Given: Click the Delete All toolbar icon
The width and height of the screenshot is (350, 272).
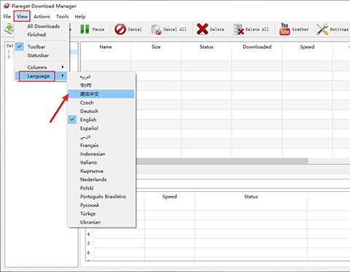Looking at the screenshot, I should tap(238, 29).
